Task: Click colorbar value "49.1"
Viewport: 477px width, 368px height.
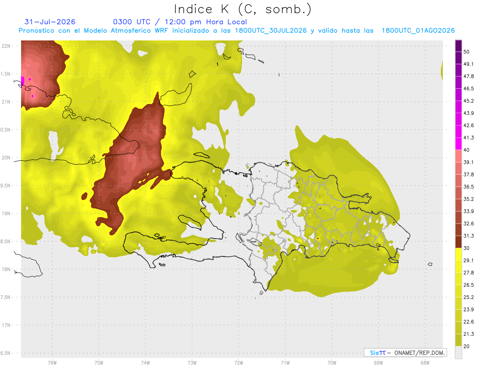Action: 469,64
